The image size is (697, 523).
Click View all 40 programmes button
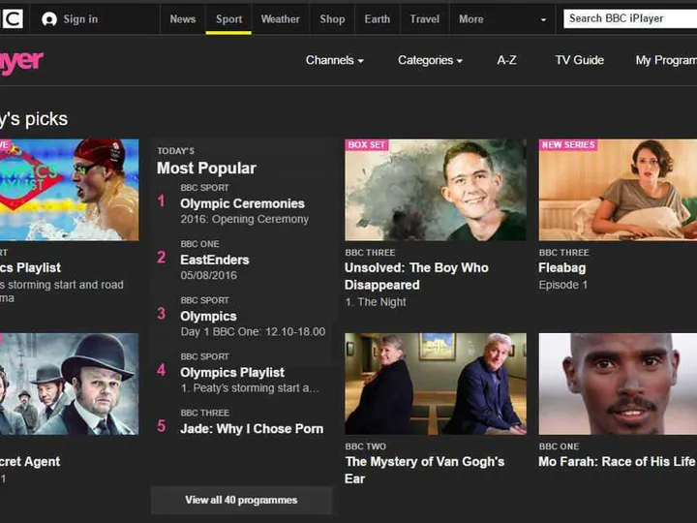coord(241,500)
